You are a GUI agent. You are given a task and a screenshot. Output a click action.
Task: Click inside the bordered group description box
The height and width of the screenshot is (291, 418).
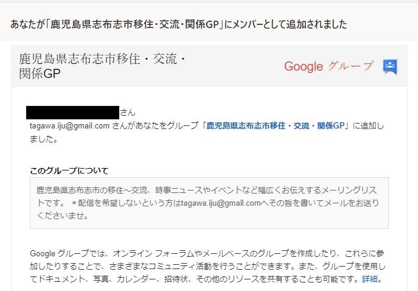click(209, 203)
